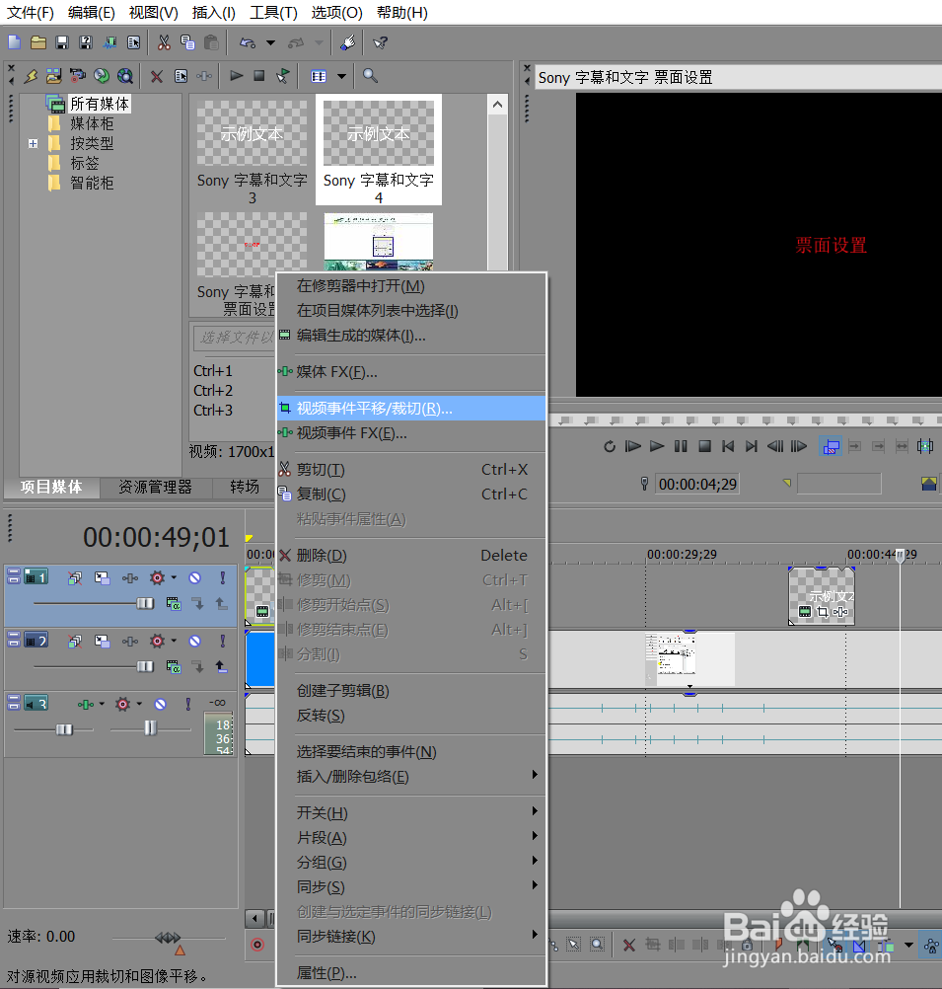Switch to the 资源管理器 tab
942x989 pixels.
[x=155, y=487]
